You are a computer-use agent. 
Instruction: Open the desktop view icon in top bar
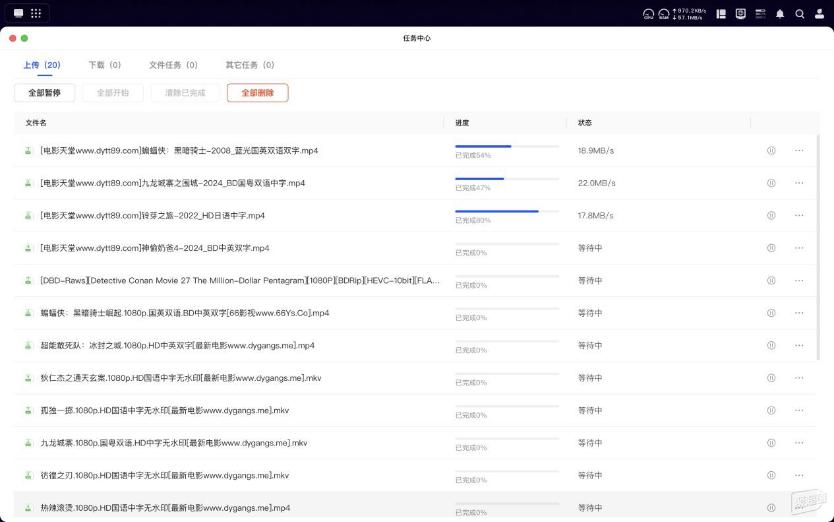click(18, 13)
